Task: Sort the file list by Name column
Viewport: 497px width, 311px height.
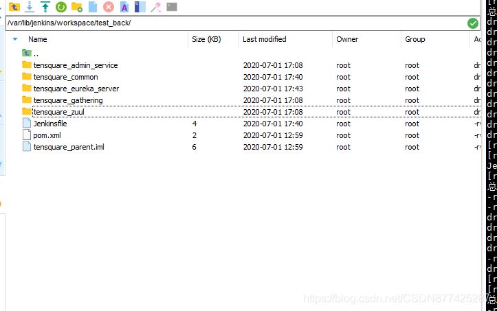Action: pyautogui.click(x=37, y=39)
